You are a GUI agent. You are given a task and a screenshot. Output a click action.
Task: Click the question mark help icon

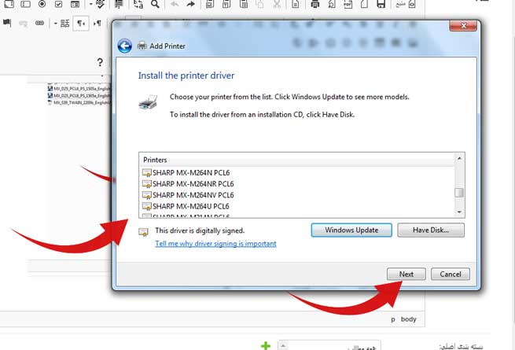(x=100, y=62)
